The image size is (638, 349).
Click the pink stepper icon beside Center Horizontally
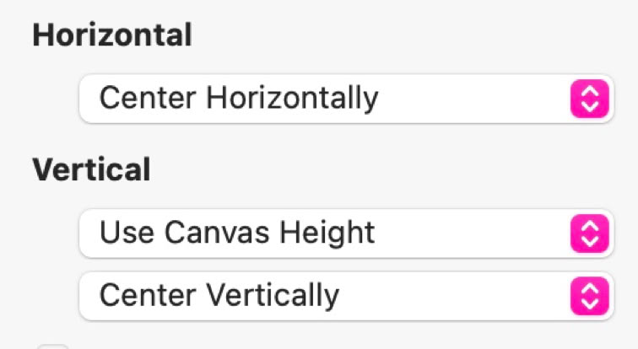(x=590, y=100)
